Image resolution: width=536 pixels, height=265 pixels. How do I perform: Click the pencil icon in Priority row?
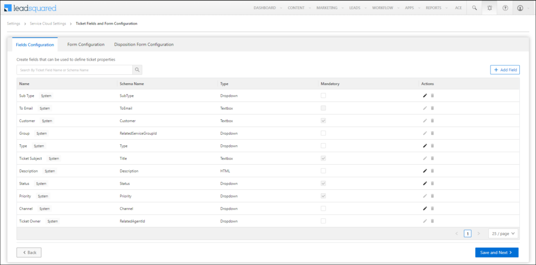tap(425, 196)
